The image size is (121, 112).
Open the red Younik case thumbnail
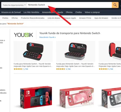tap(110, 52)
